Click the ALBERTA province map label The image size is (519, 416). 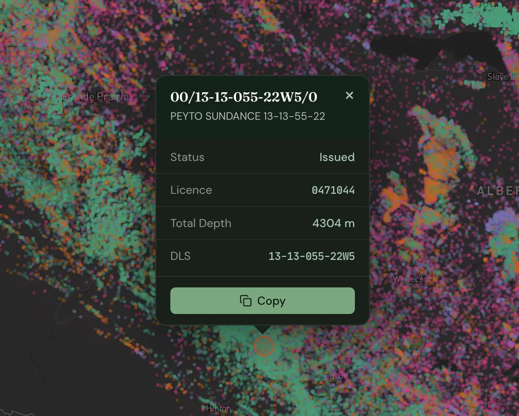click(498, 191)
